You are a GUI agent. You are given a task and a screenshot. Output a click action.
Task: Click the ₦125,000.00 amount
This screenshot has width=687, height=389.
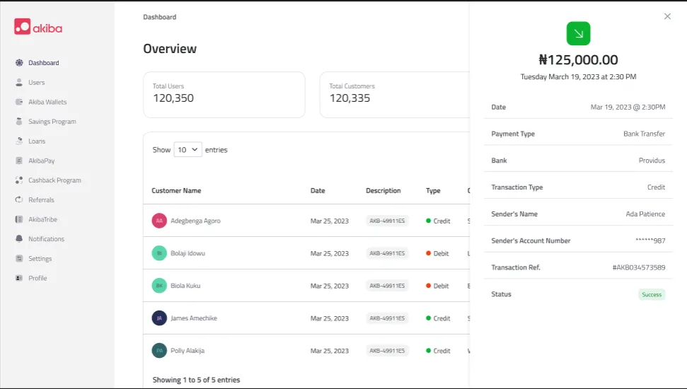click(578, 59)
